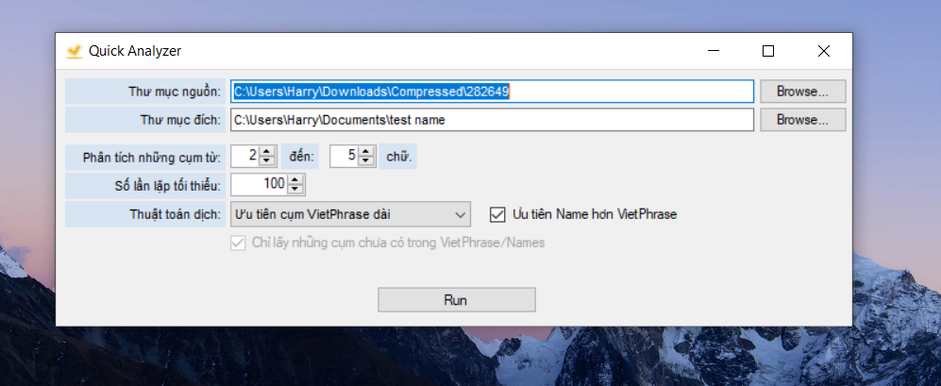The width and height of the screenshot is (941, 386).
Task: Browse for the Thư mục nguồn folder
Action: pyautogui.click(x=802, y=92)
